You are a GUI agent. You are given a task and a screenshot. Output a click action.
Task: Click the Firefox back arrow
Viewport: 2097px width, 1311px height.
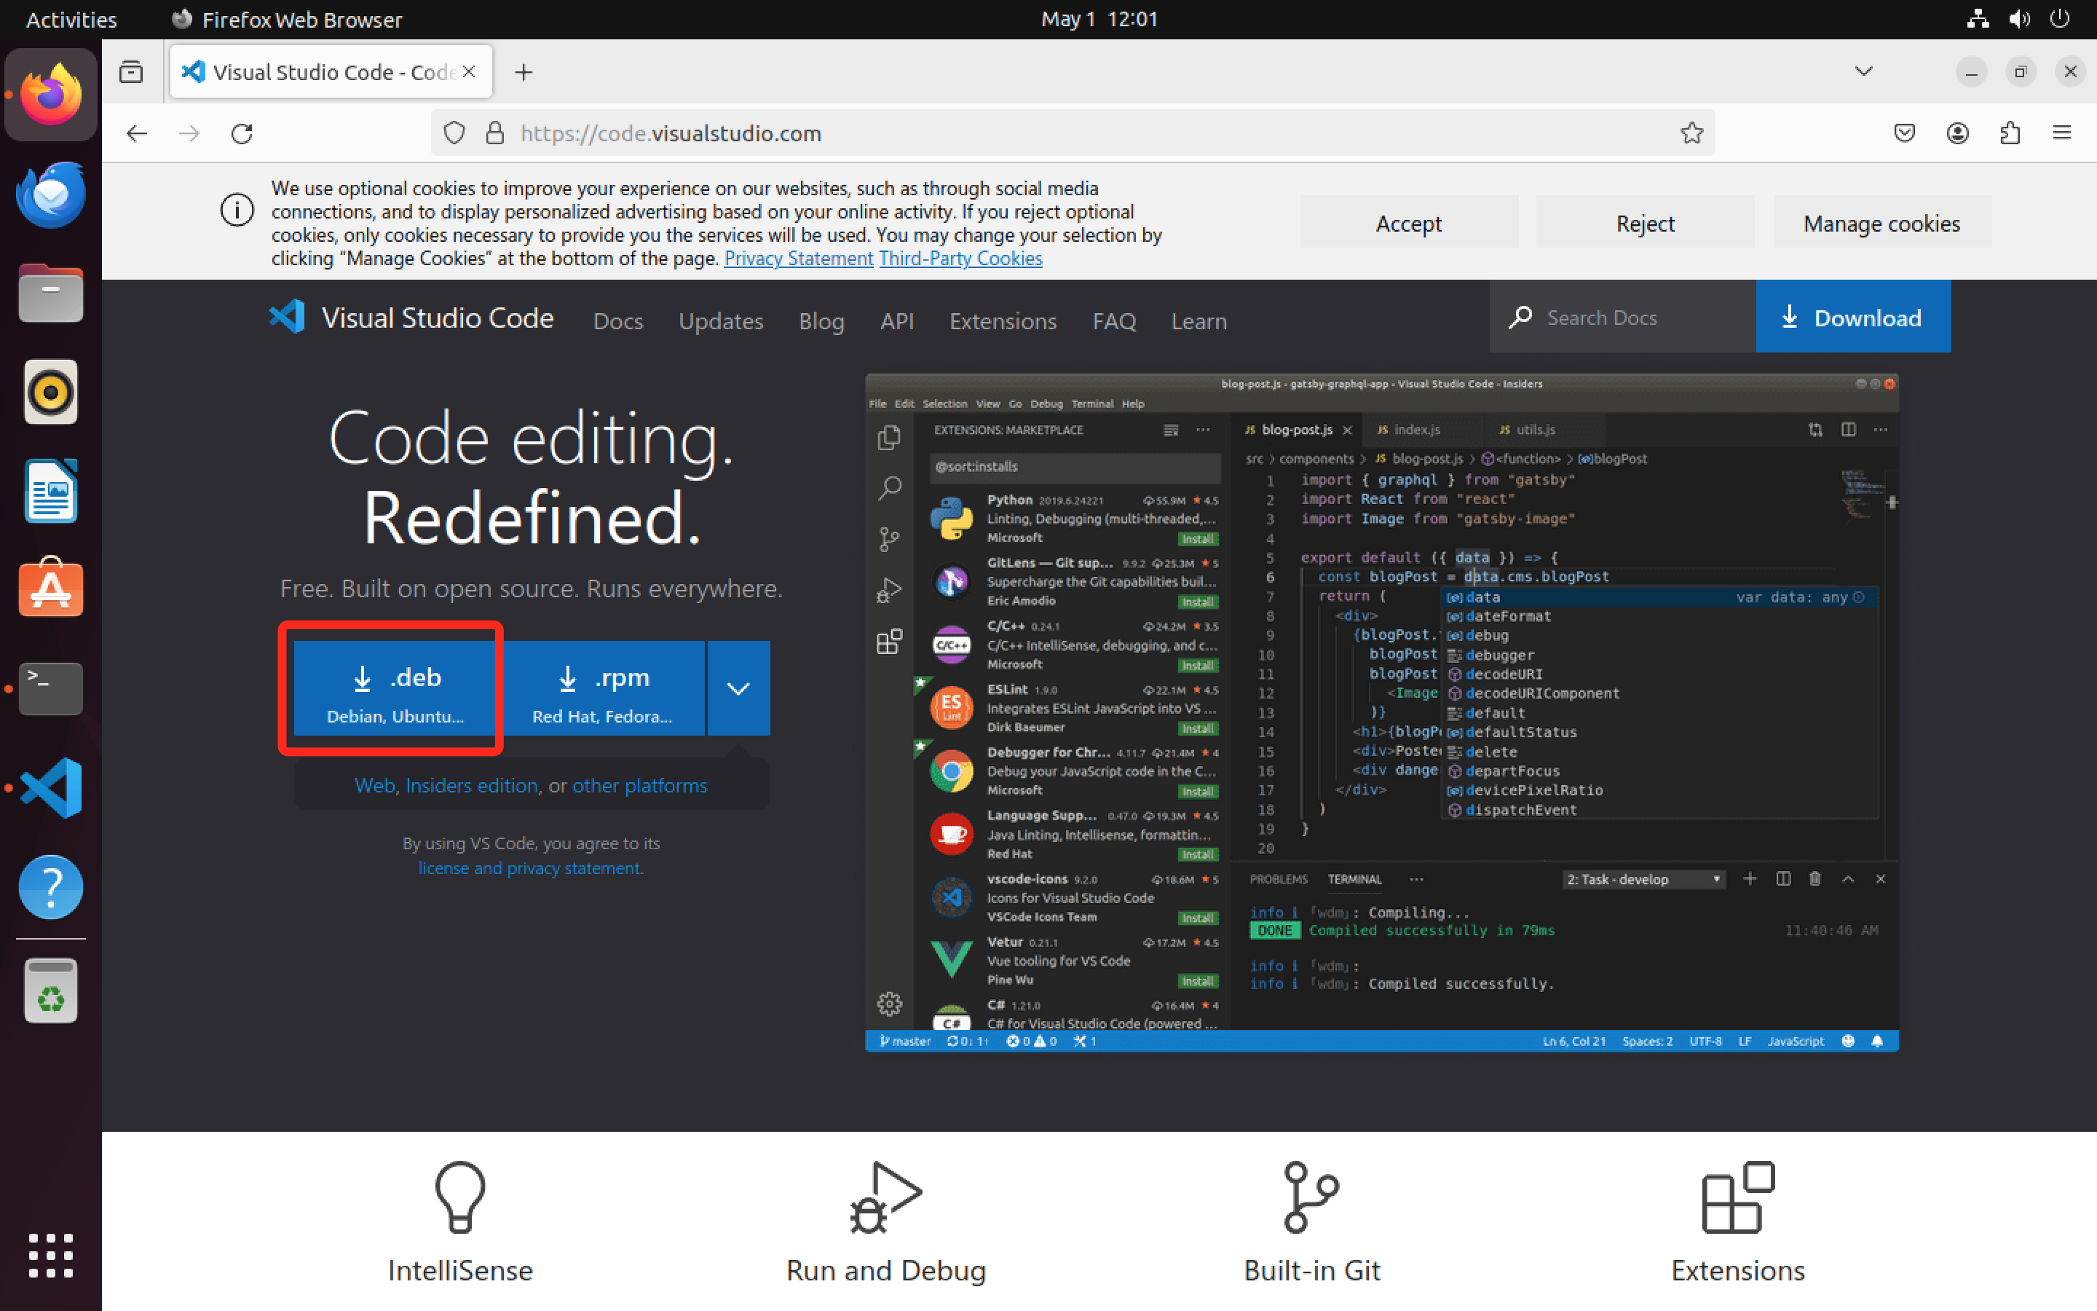137,133
